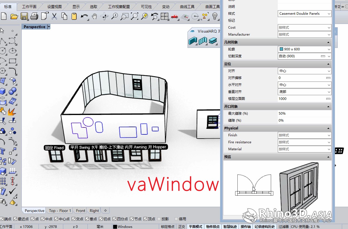Add a new viewport tab with the plus button

[x=105, y=211]
